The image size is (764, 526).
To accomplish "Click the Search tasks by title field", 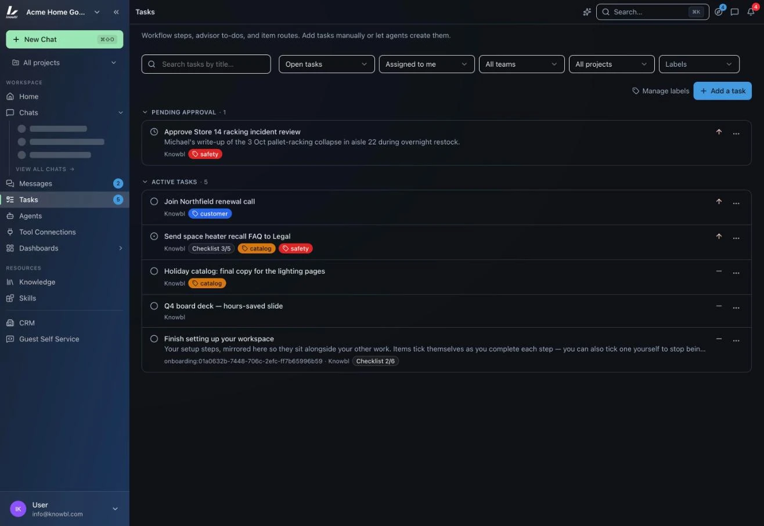I will (x=206, y=64).
